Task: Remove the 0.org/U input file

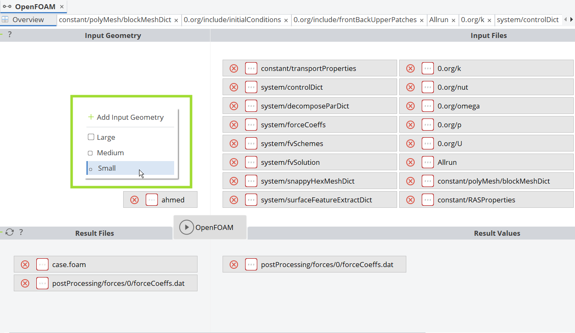Action: 410,144
